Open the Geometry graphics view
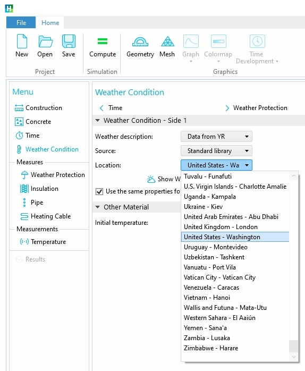 point(140,41)
